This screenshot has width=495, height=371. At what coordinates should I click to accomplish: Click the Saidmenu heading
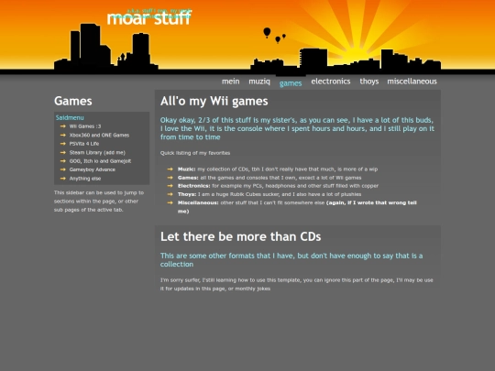[70, 117]
